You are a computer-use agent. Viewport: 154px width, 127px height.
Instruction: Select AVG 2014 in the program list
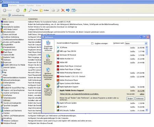(x=101, y=107)
